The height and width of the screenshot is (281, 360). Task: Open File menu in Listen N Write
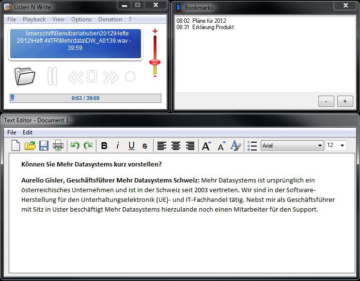[x=12, y=19]
